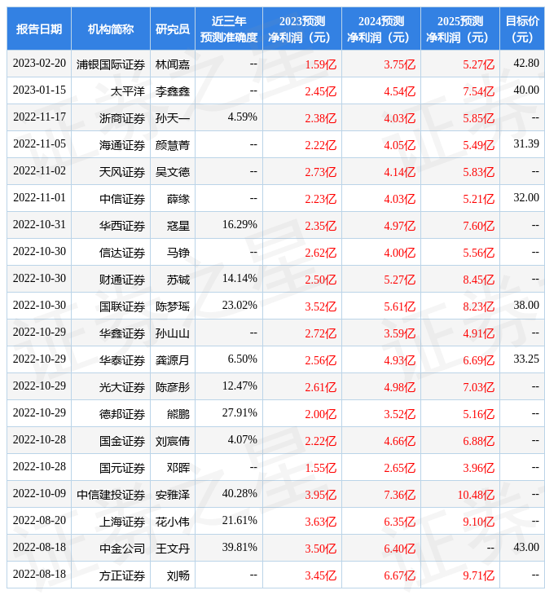The height and width of the screenshot is (595, 545).
Task: Click the 9.71亿 forecast value
Action: (x=479, y=576)
